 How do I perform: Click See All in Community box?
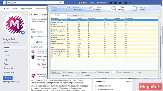(128, 82)
